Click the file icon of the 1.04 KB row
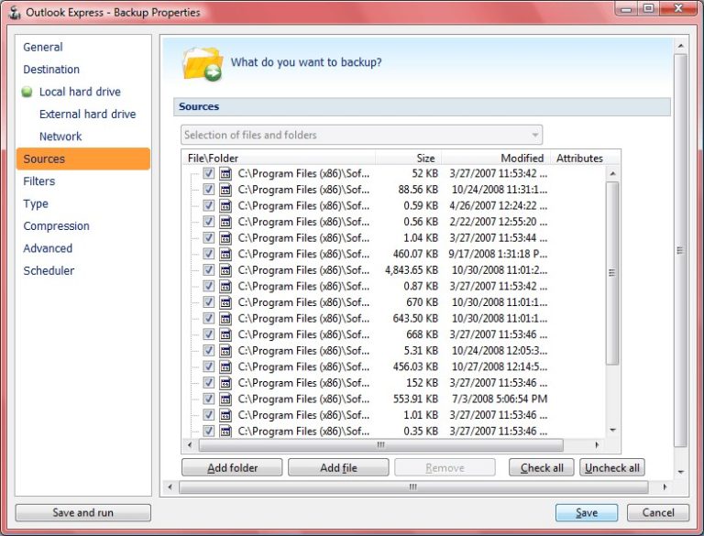 point(225,238)
